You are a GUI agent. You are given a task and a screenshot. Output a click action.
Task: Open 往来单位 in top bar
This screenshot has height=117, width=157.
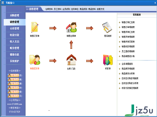click(x=75, y=9)
